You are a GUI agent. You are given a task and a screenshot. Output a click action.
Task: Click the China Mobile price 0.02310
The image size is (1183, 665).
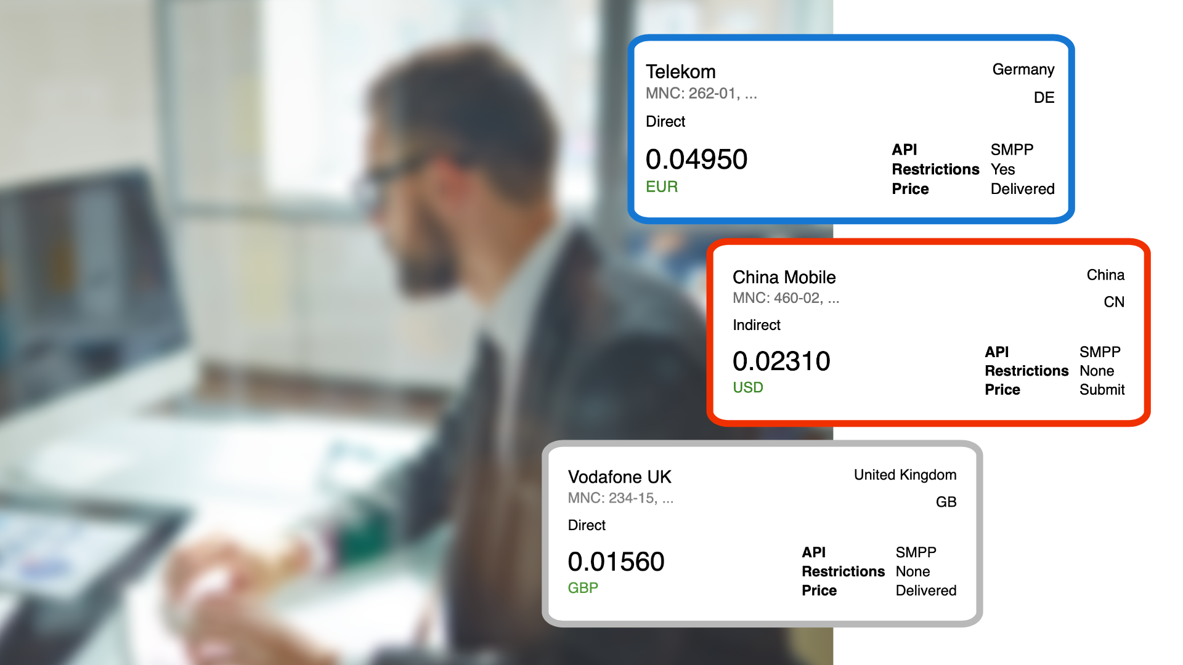781,361
